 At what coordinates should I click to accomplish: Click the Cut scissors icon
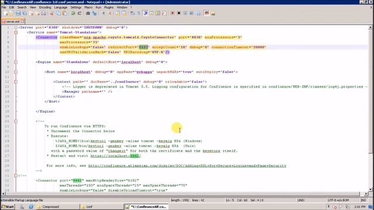(51, 13)
